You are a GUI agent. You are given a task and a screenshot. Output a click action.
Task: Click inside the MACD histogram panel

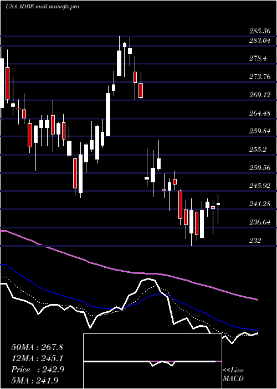[152, 361]
